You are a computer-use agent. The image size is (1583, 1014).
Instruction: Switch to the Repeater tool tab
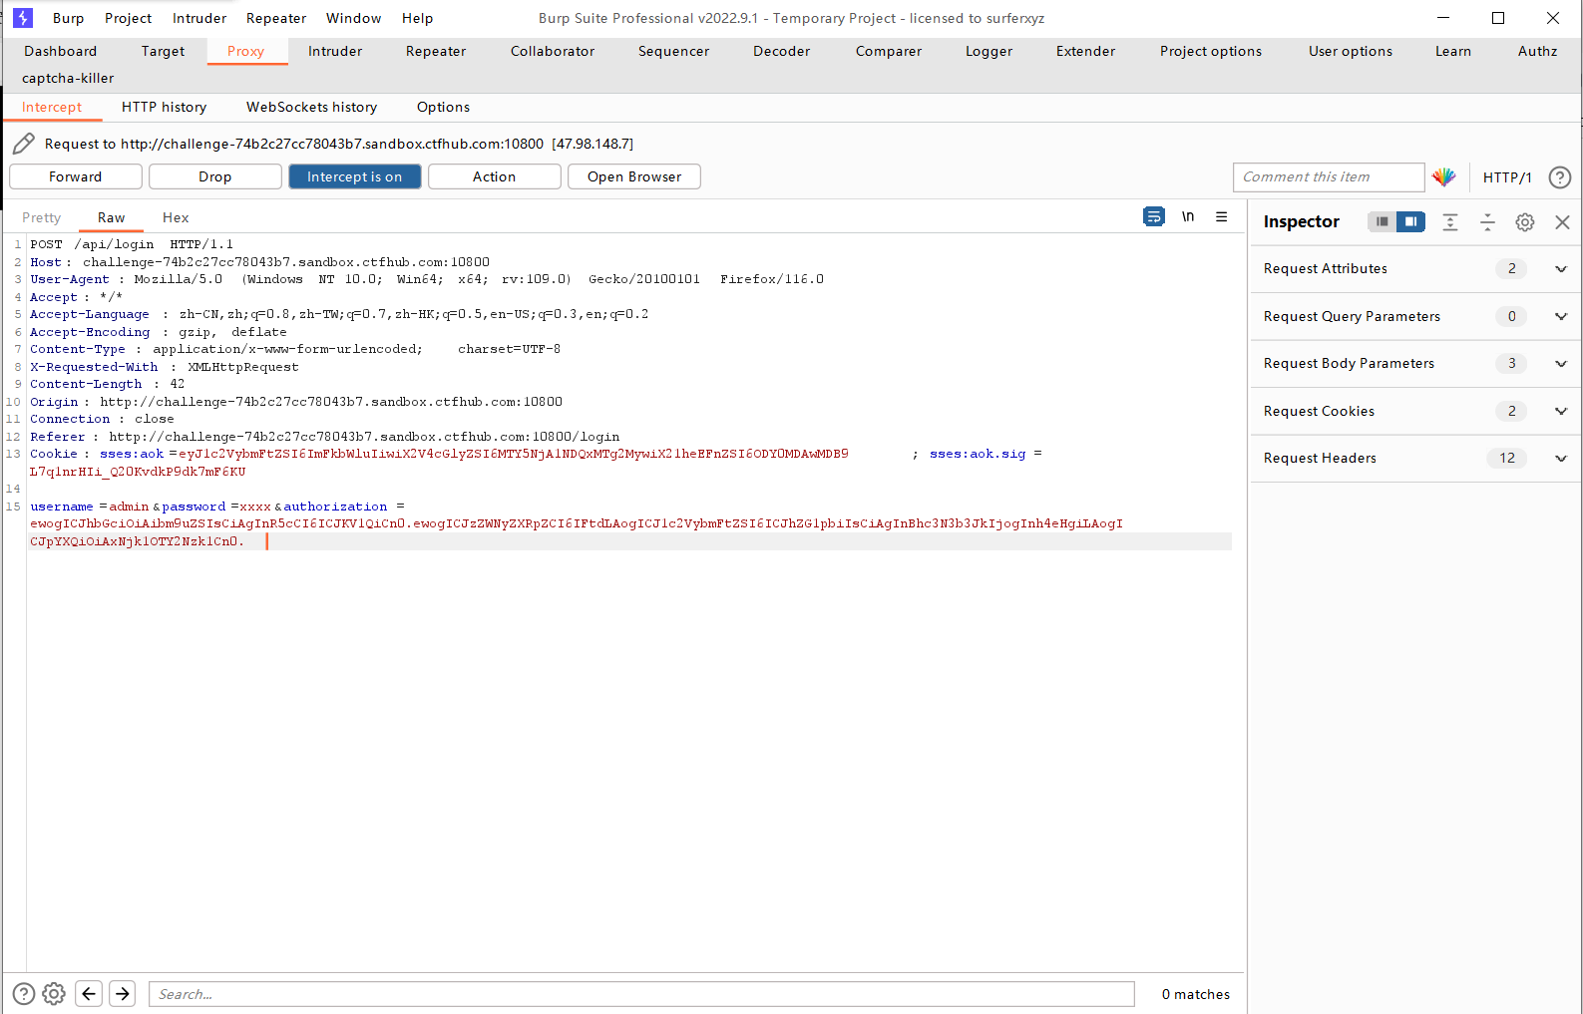point(436,51)
